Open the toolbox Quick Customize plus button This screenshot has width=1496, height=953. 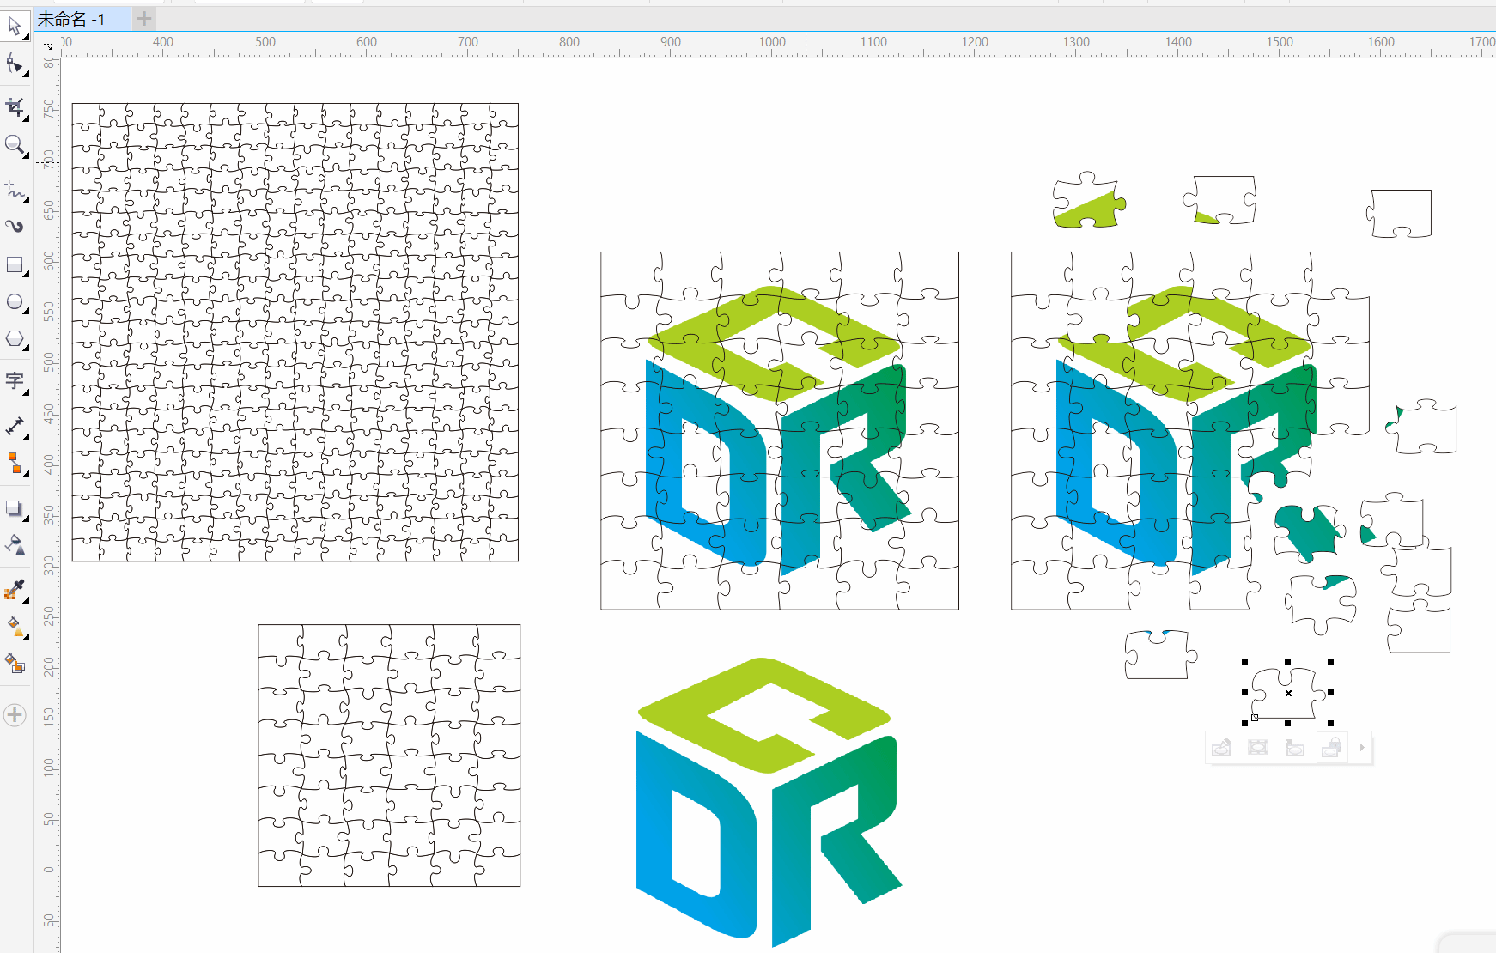coord(15,715)
